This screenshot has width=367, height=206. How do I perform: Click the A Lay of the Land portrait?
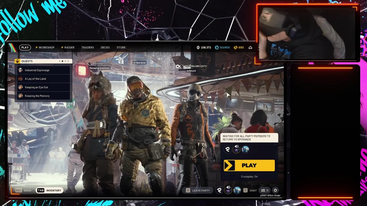[x=20, y=79]
